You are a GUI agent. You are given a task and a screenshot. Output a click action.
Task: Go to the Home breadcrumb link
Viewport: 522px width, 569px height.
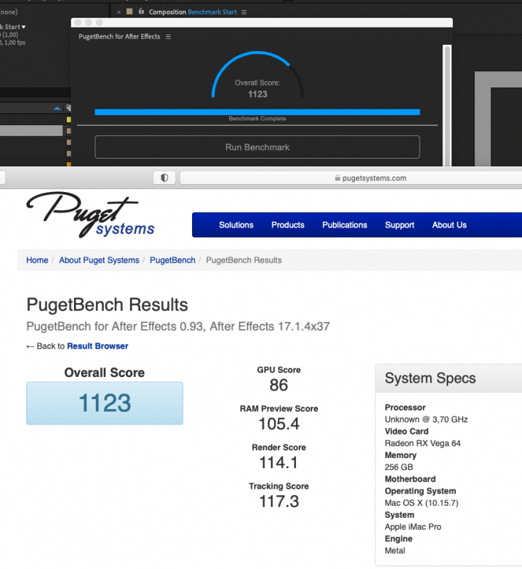pos(37,260)
